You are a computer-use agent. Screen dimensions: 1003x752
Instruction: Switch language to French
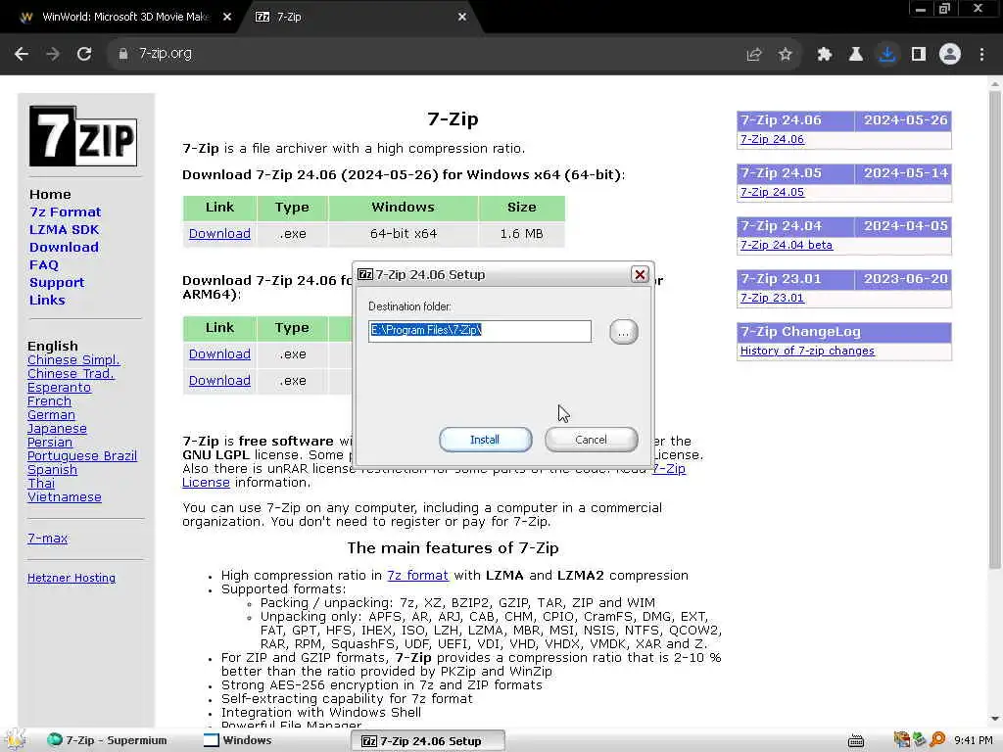click(x=49, y=400)
